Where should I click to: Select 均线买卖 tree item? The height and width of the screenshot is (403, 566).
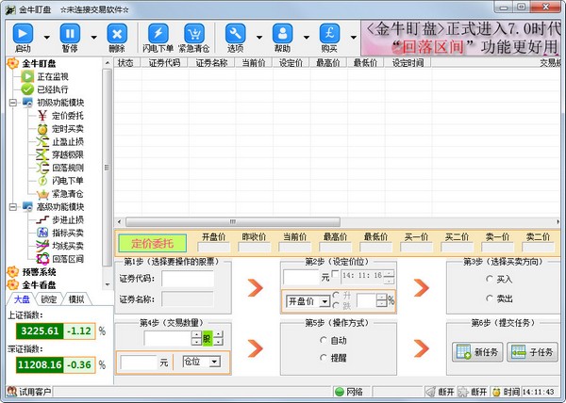coord(68,246)
